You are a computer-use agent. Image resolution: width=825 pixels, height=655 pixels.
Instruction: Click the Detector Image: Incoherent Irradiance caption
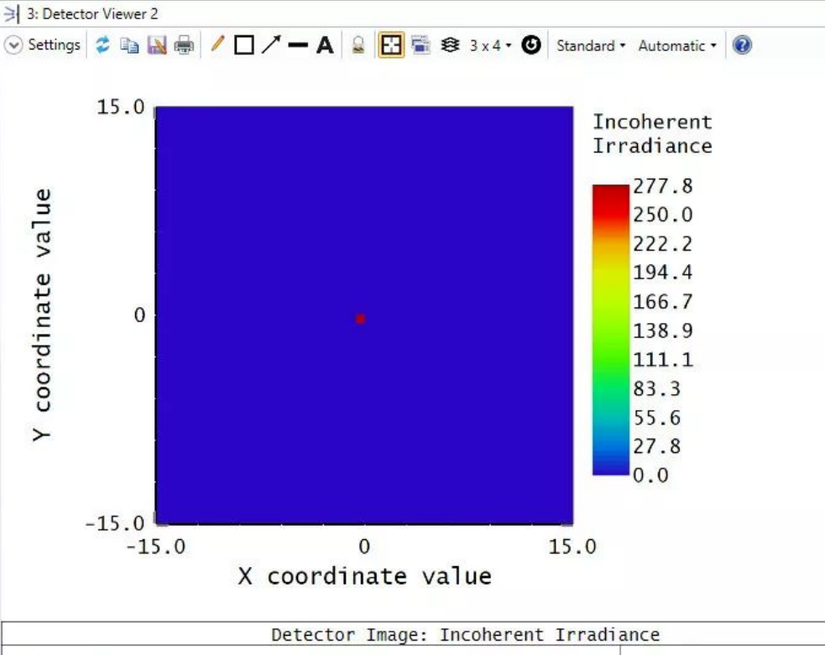(x=466, y=635)
